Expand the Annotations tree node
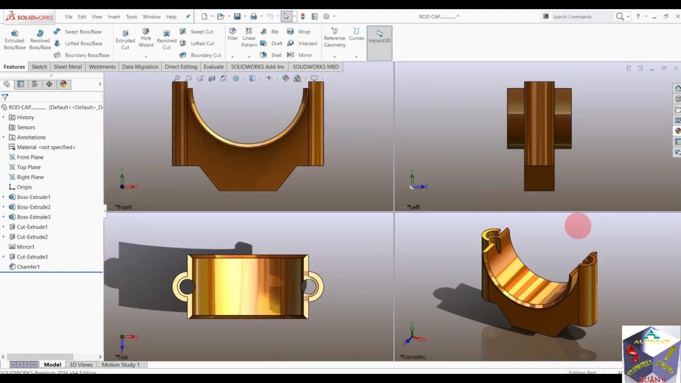Screen dimensions: 681x383 pos(4,137)
